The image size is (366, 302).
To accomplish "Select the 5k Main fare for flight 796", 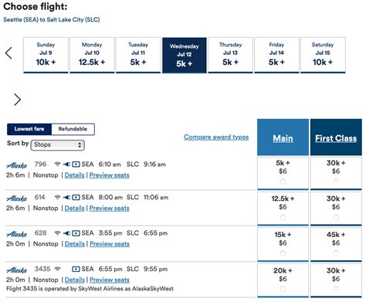I will point(283,182).
